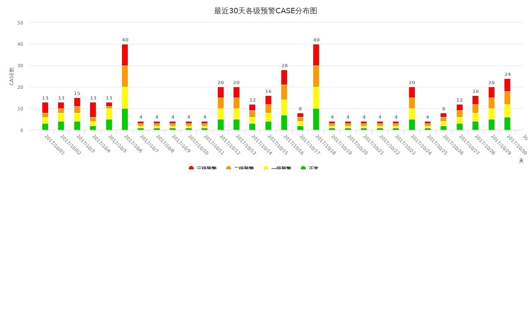Click the yellow segment of the 2017/10/30 bar
This screenshot has height=332, width=531.
(x=507, y=111)
